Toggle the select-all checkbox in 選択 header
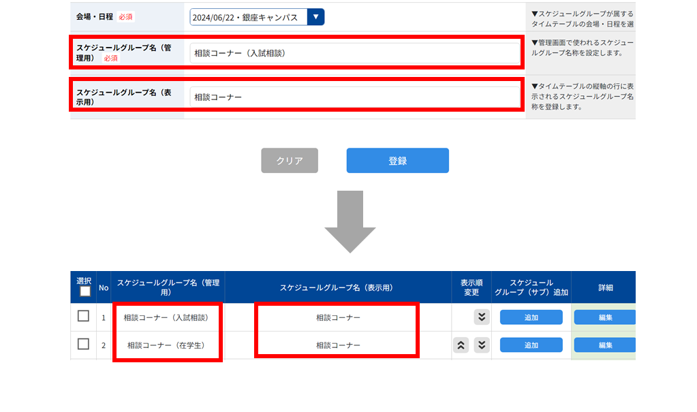 [x=85, y=291]
